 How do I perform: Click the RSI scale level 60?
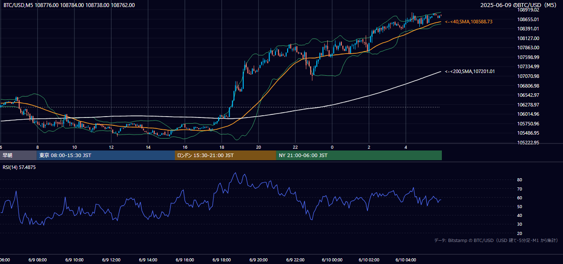519,198
